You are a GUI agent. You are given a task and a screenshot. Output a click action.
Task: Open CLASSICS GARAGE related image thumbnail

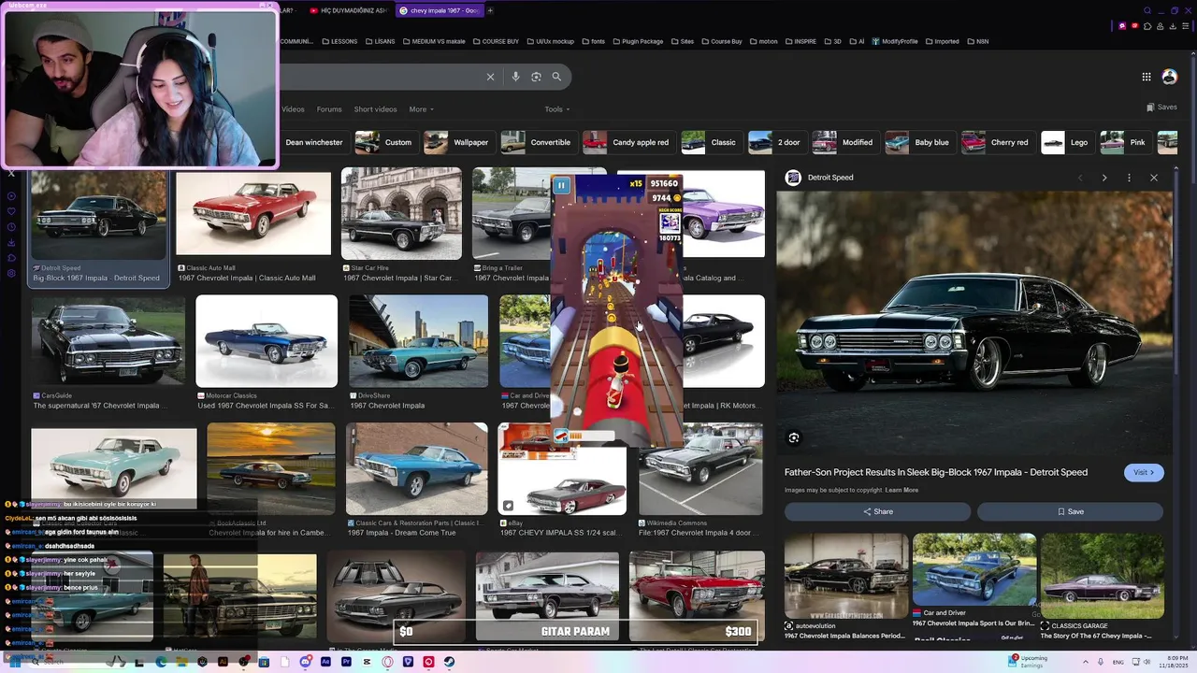(1103, 576)
